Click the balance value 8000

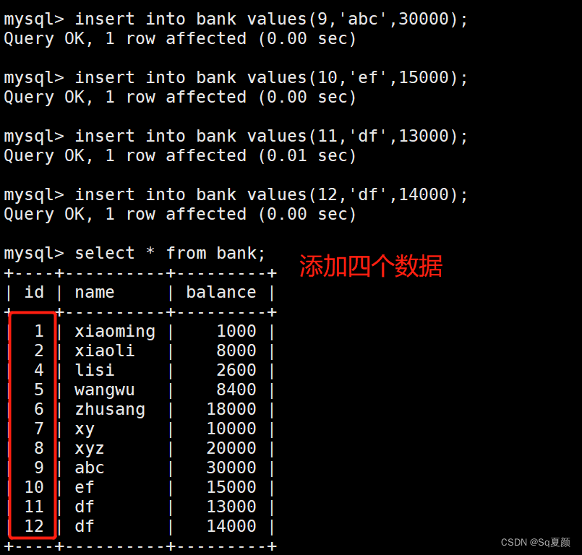click(x=236, y=350)
